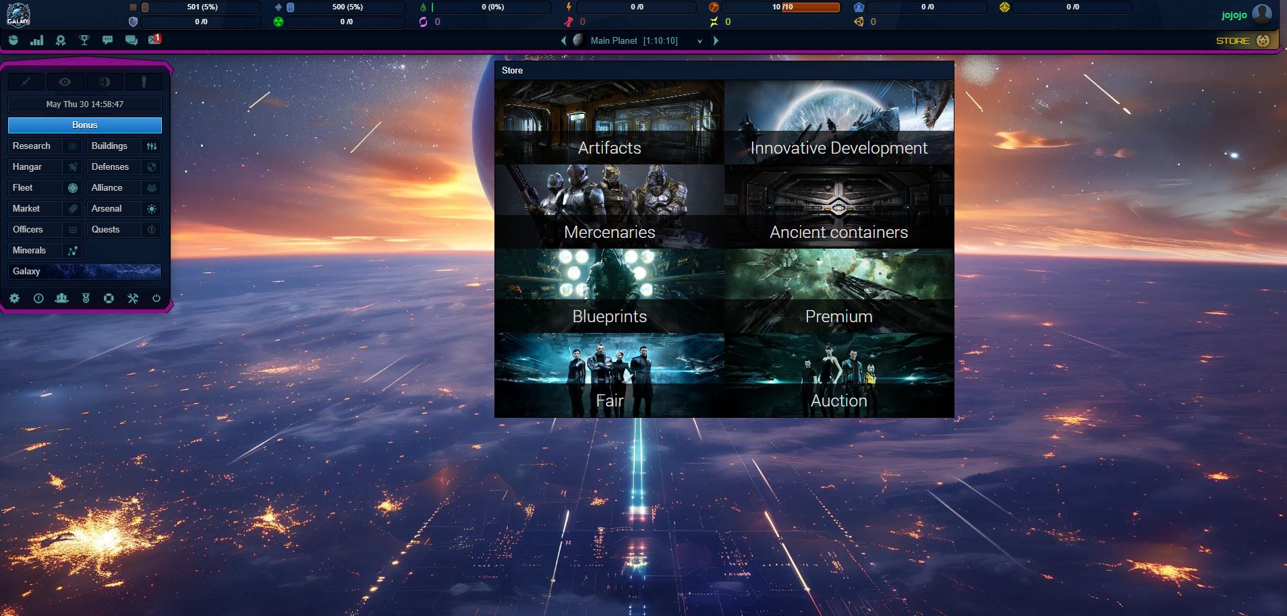Open the Artifacts store category tile

point(609,123)
